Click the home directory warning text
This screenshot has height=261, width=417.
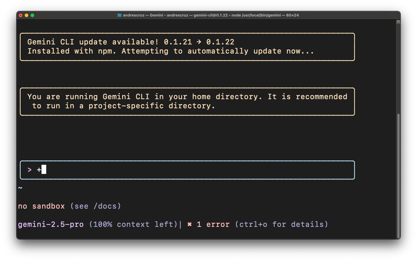pos(187,101)
